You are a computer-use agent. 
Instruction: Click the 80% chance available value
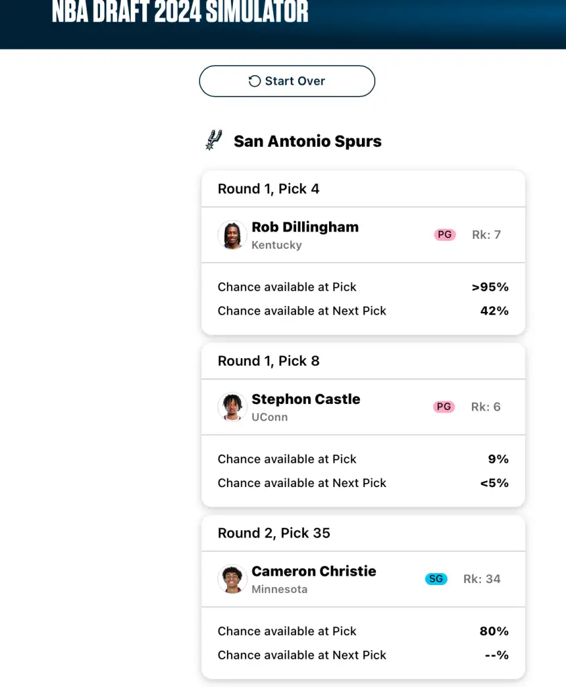tap(494, 631)
